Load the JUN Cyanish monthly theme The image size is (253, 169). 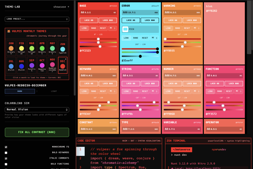point(63,48)
